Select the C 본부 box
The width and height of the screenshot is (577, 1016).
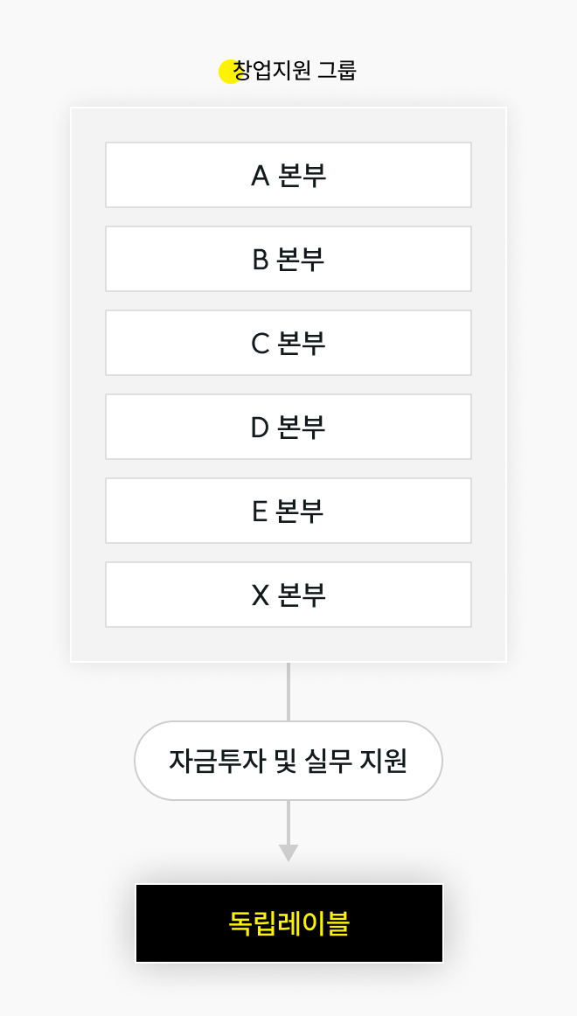pos(288,343)
